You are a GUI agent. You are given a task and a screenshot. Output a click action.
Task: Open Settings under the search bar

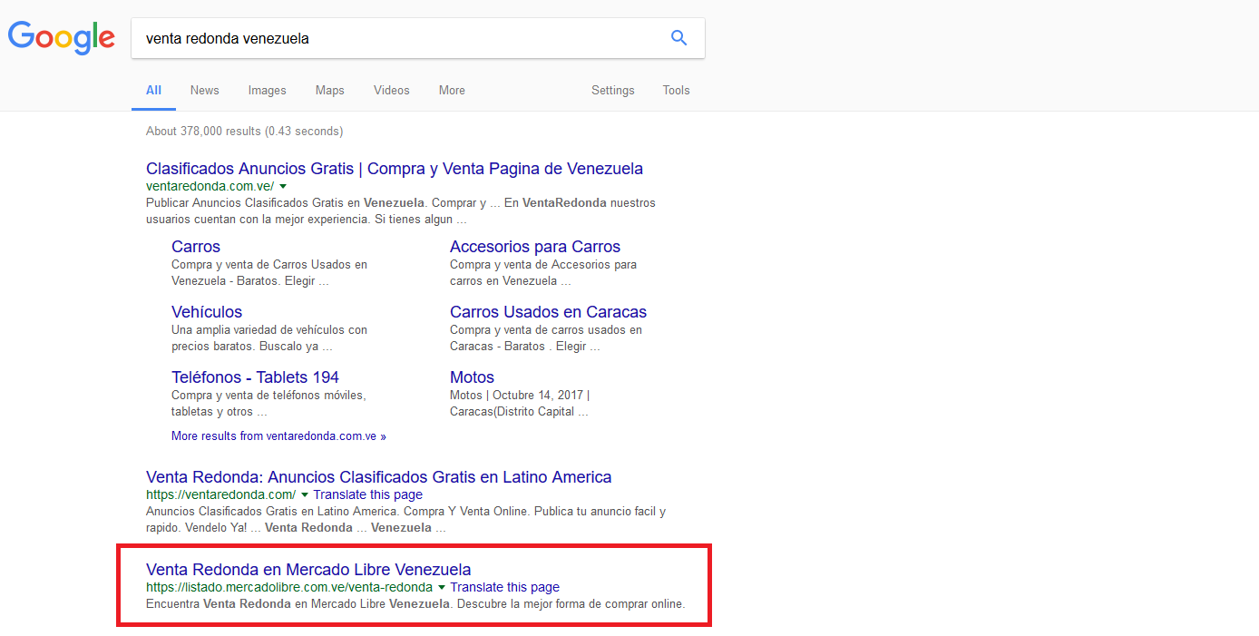pos(613,91)
